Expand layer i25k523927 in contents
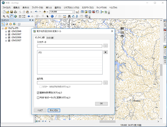The height and width of the screenshot is (127, 167). click(x=6, y=41)
